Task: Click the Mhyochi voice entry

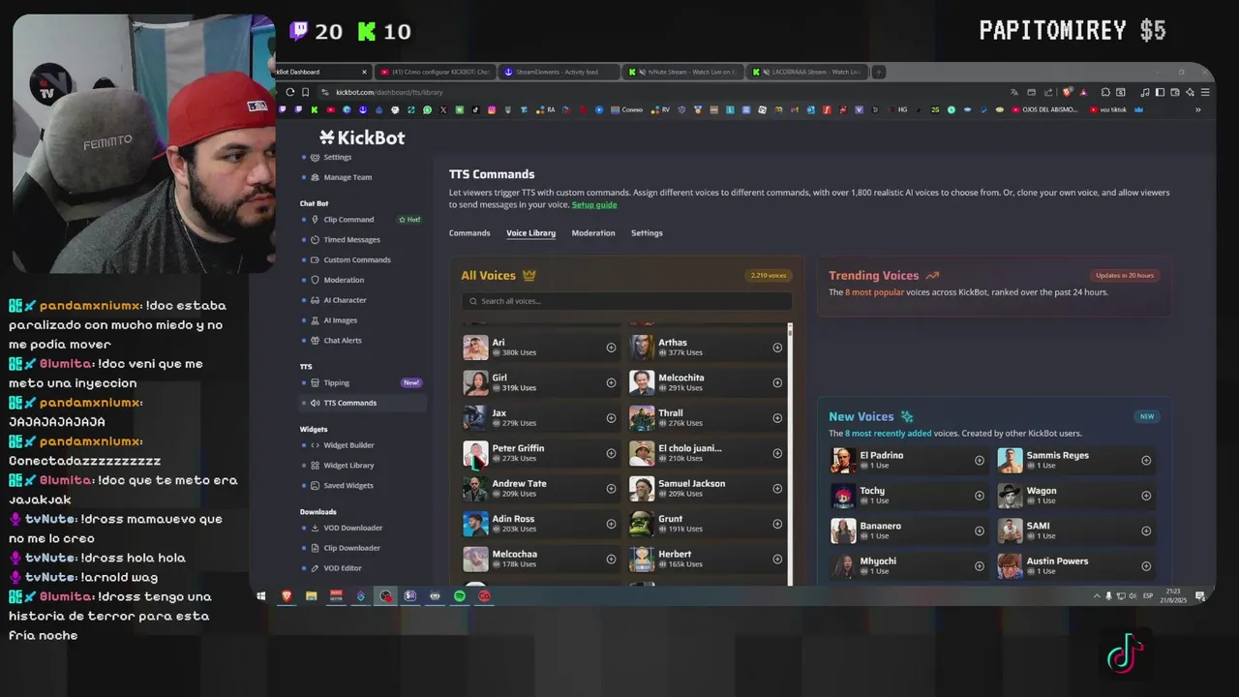Action: pyautogui.click(x=910, y=566)
